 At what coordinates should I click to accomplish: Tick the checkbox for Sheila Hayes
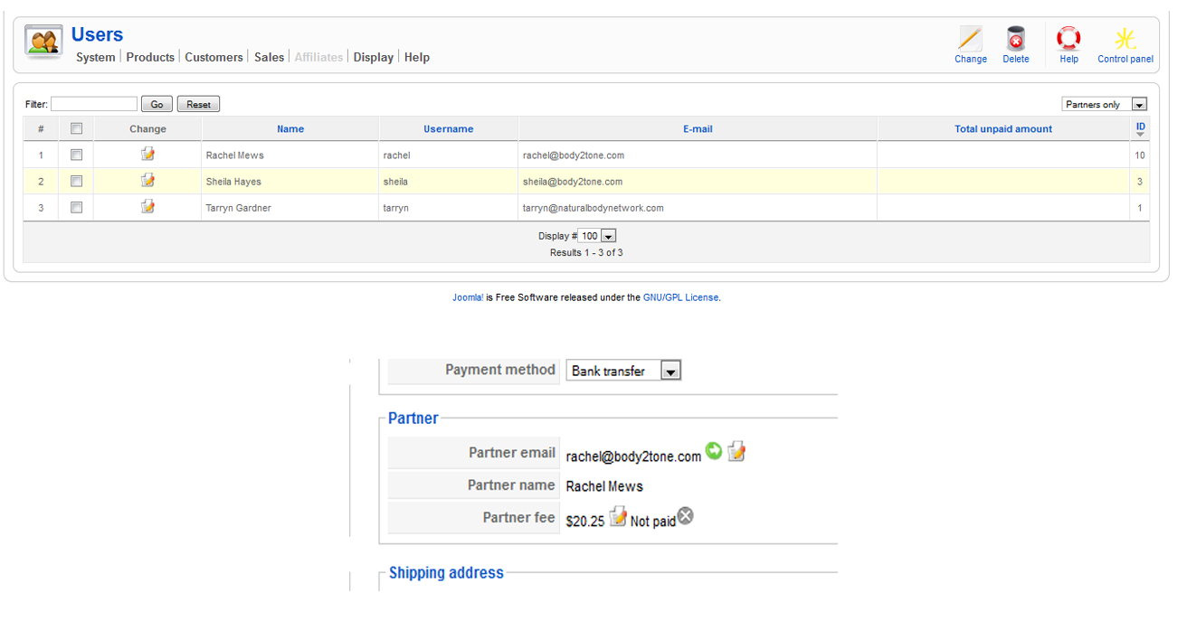click(77, 181)
